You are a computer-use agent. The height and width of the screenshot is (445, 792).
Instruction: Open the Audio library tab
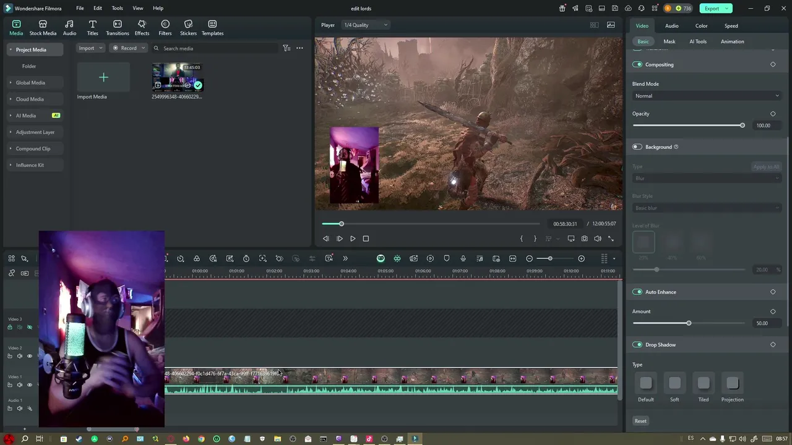[x=69, y=28]
